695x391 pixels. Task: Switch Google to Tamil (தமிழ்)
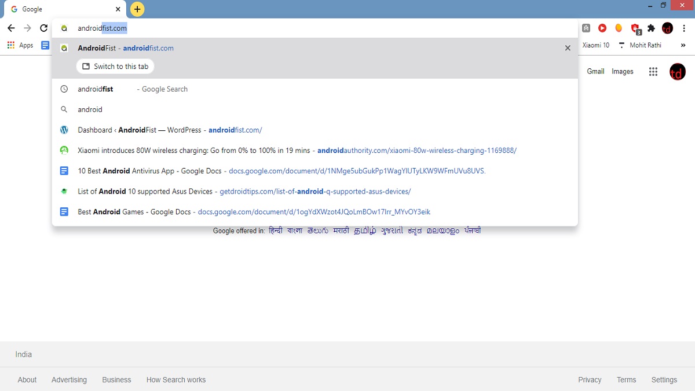point(365,231)
